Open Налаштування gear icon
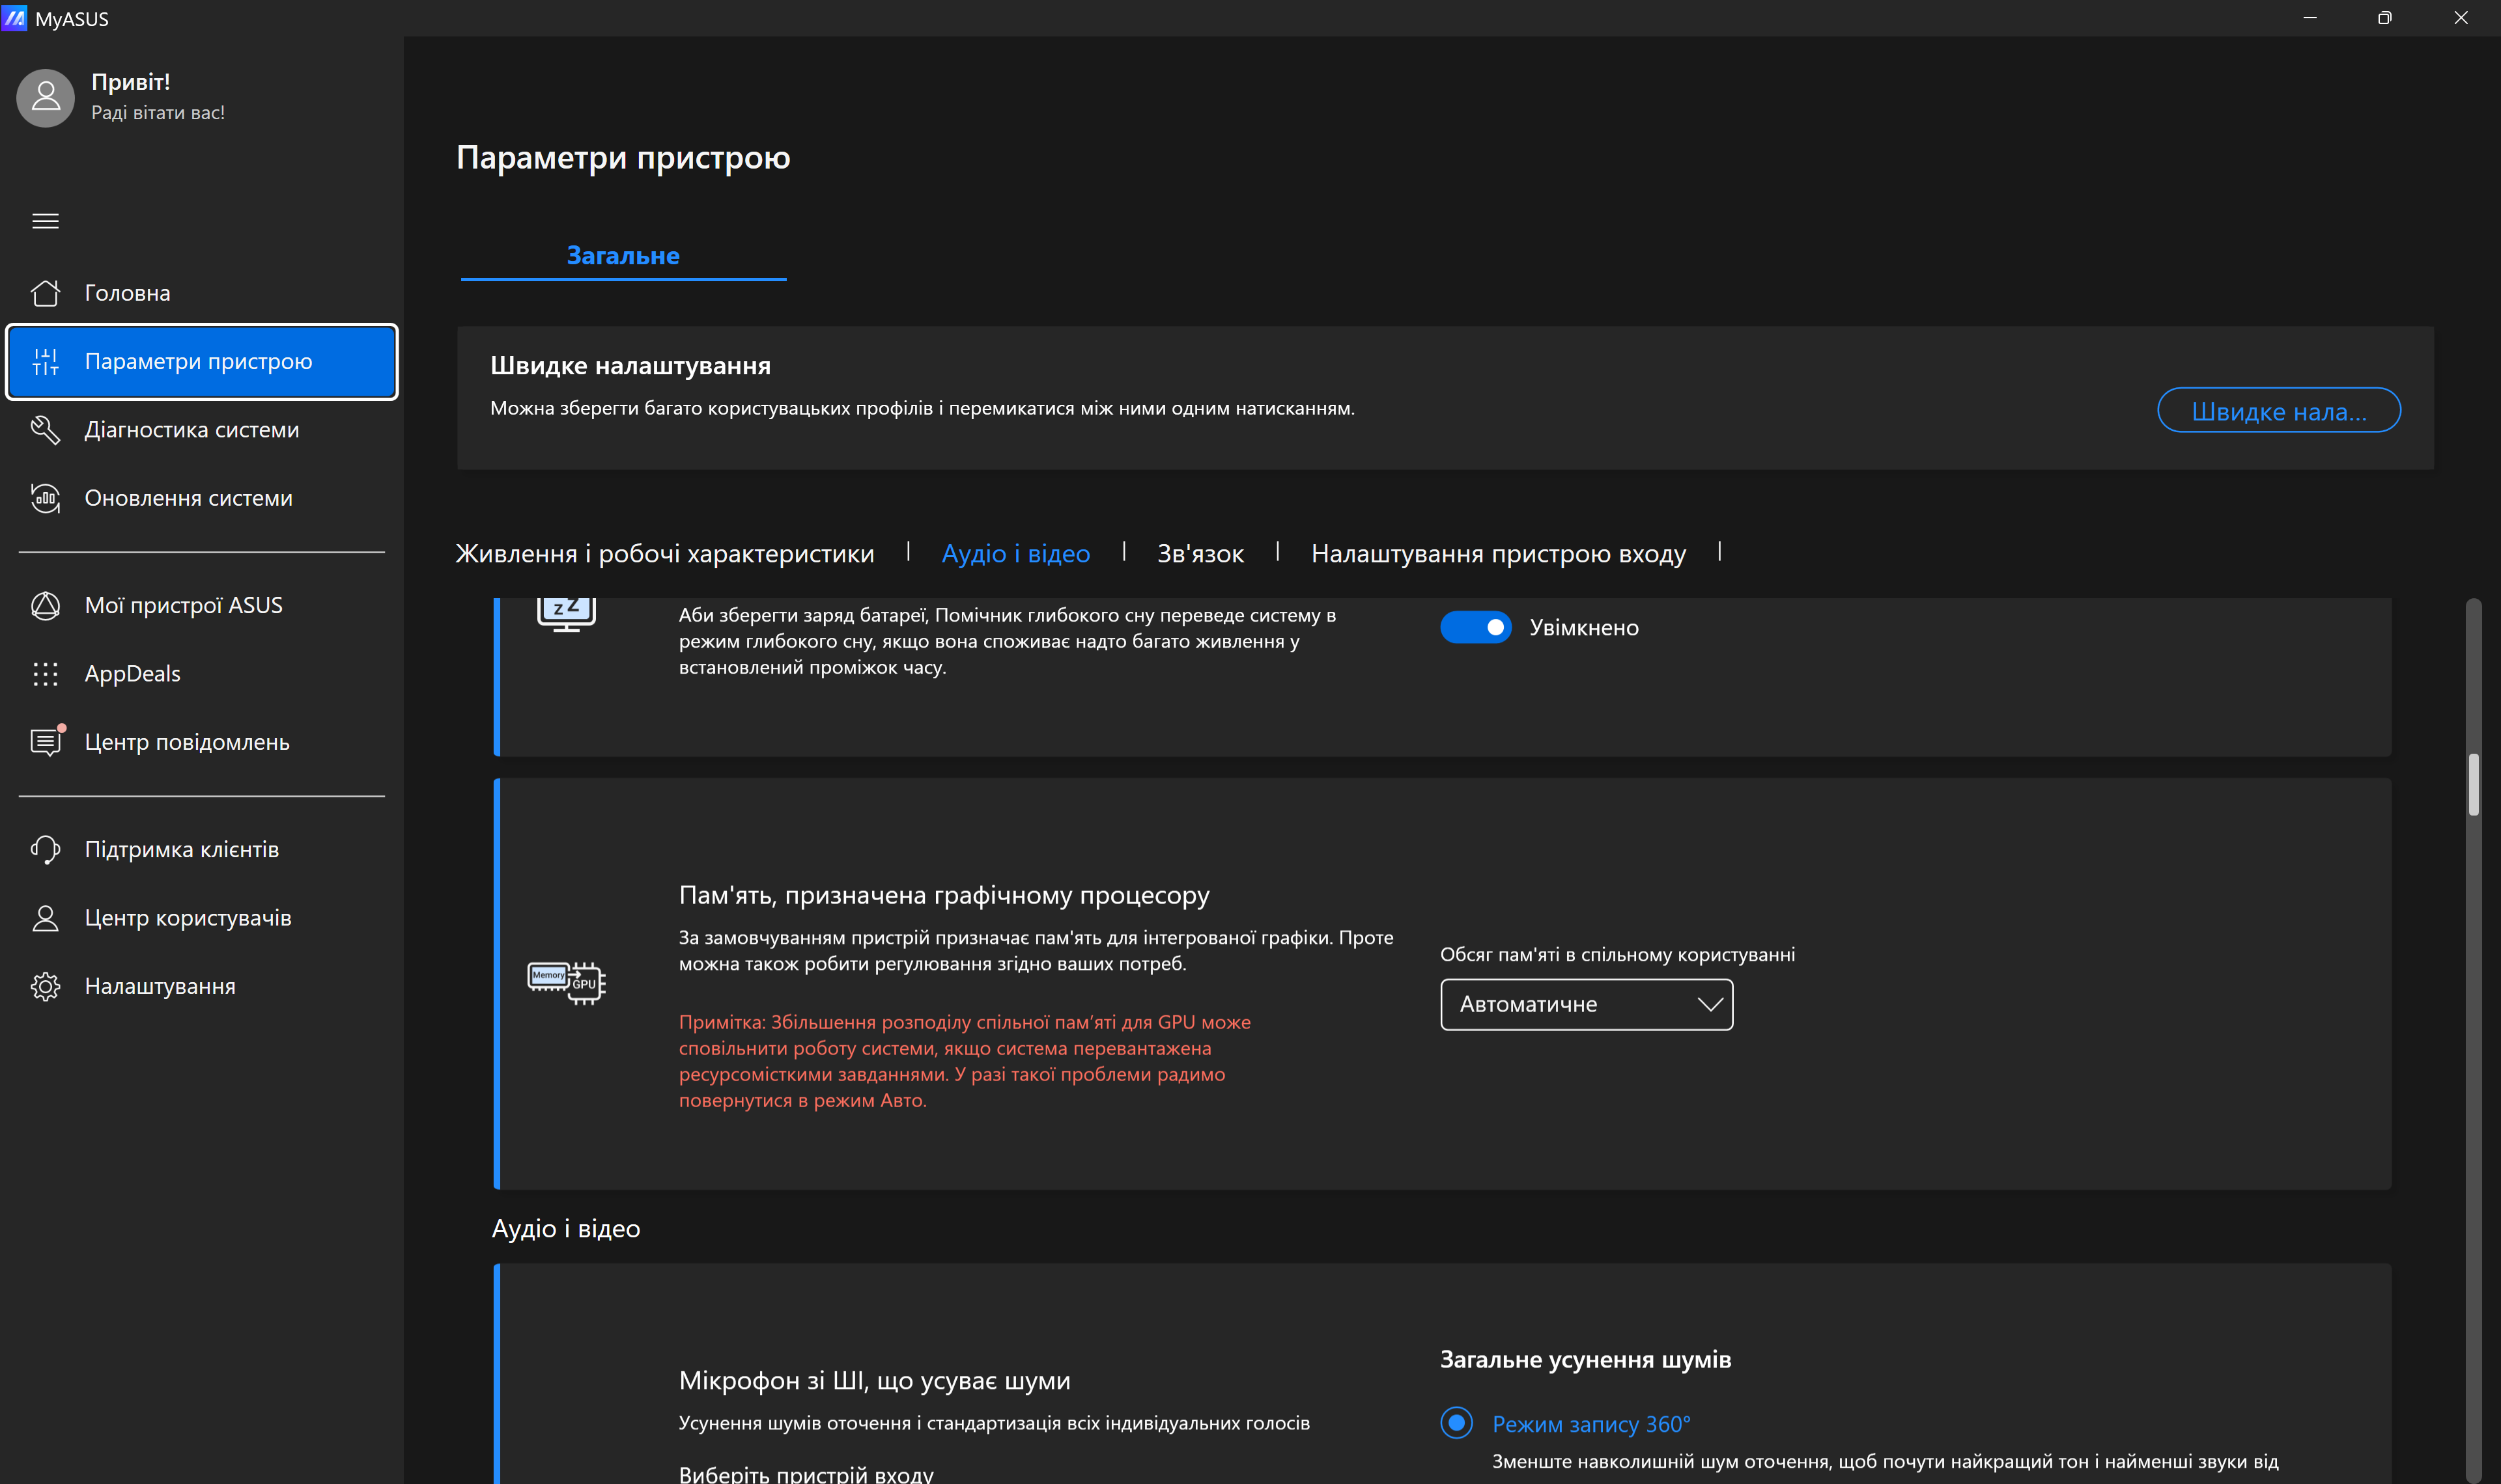 (x=45, y=987)
